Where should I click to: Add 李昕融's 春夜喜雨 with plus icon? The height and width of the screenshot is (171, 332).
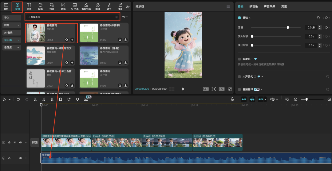tap(72, 40)
